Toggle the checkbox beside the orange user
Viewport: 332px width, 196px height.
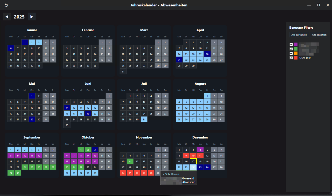(291, 53)
